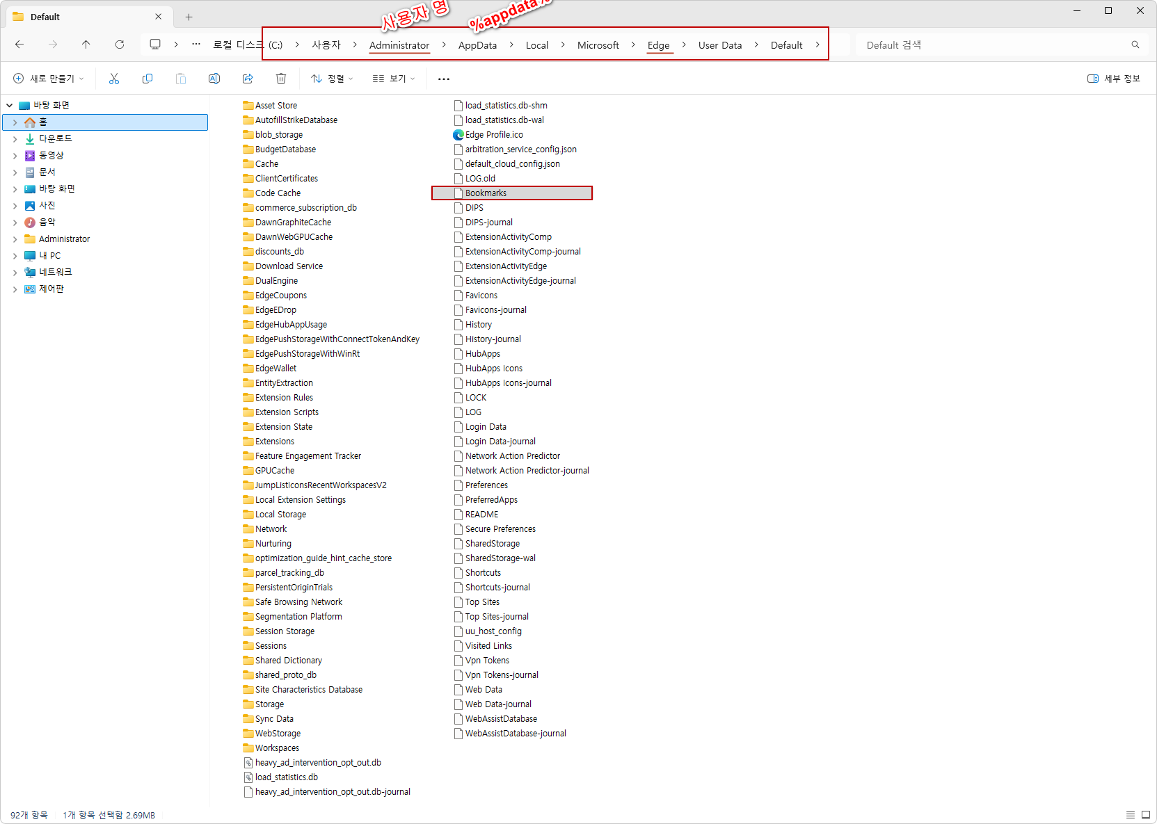Close the Default tab
Viewport: 1157px width, 824px height.
[159, 17]
